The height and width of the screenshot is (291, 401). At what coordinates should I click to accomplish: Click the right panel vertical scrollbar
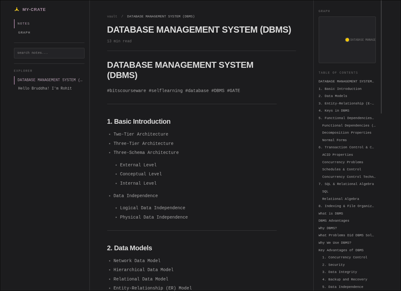381,57
